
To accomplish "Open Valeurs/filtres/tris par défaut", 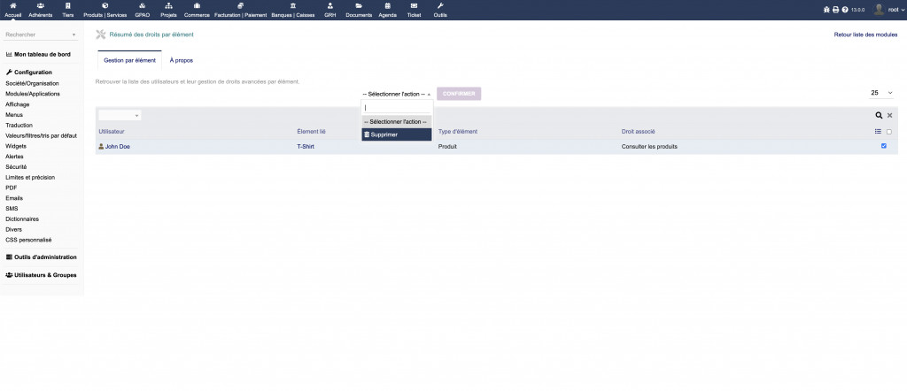I will [41, 135].
